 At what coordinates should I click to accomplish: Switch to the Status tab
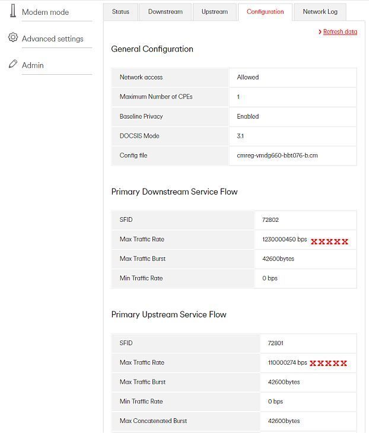coord(120,12)
